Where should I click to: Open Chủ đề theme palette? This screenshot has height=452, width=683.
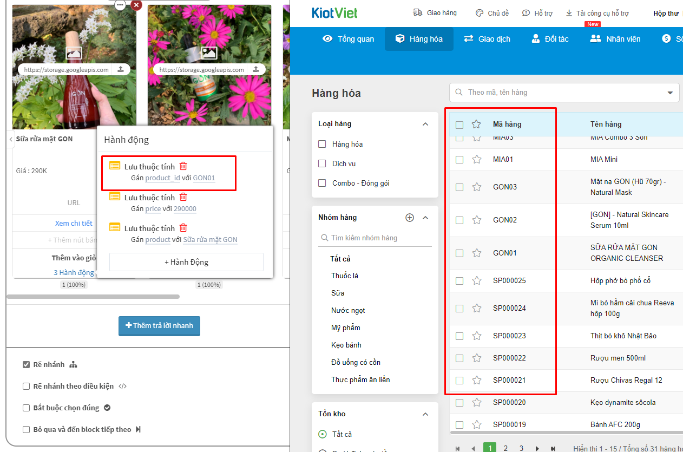479,13
